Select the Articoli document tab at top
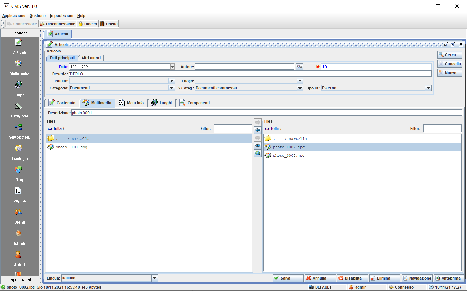468x291 pixels. coord(57,34)
